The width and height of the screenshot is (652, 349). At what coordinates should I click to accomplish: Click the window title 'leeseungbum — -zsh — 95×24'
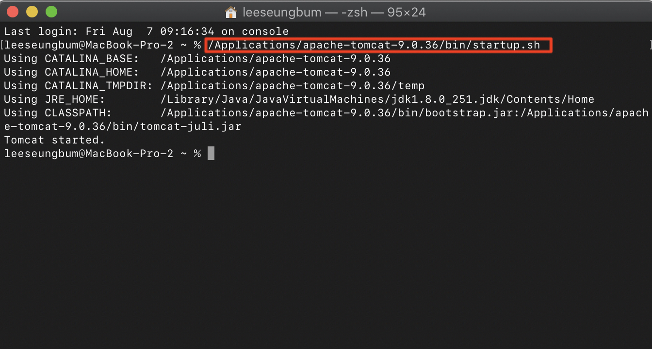(334, 12)
